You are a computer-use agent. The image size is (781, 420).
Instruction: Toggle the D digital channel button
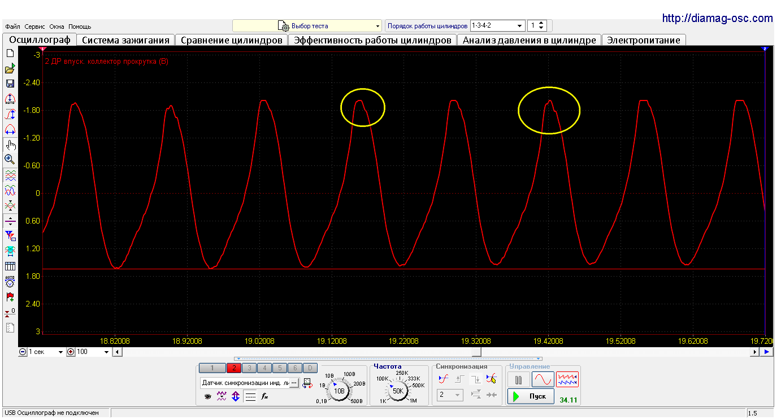click(310, 368)
